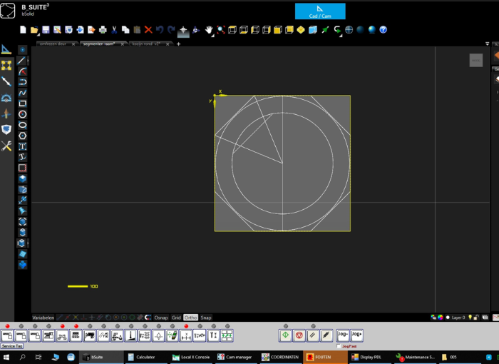499x364 pixels.
Task: Select the Polygon hexagon tool
Action: 22,136
